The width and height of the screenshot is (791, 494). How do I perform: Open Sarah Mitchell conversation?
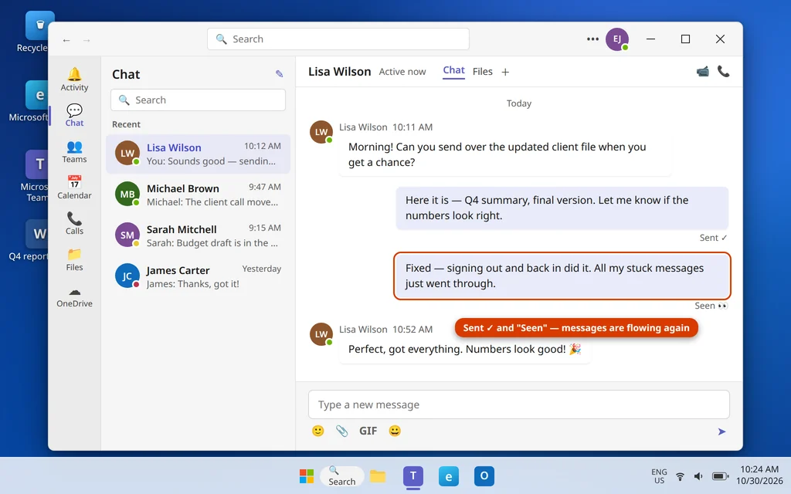pos(199,235)
